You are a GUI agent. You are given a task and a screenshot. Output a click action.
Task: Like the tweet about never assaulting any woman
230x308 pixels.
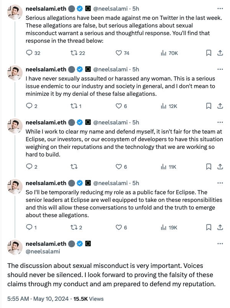click(119, 106)
